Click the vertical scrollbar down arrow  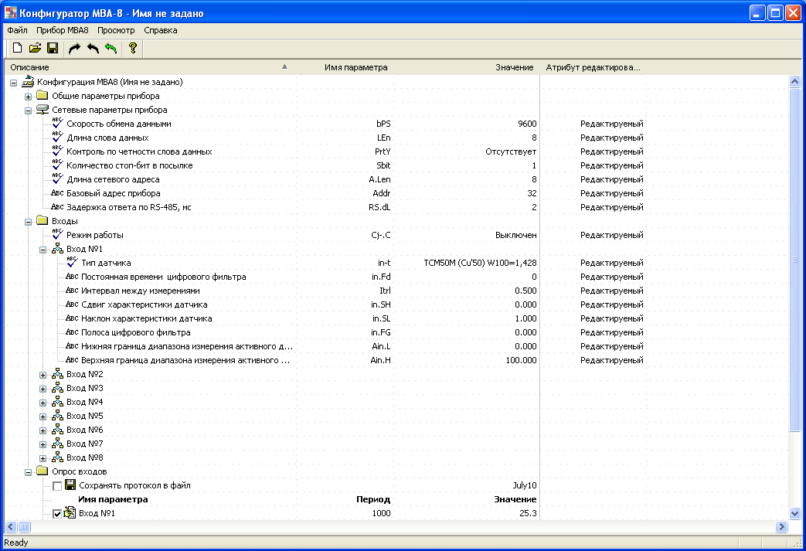[x=794, y=513]
